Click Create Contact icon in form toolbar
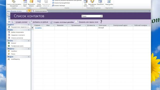Viewport: 160px width, 90px height. (x=13, y=22)
